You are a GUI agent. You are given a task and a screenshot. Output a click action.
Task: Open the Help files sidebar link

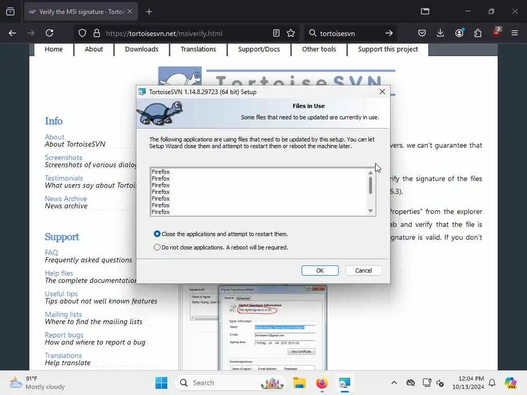[x=59, y=273]
